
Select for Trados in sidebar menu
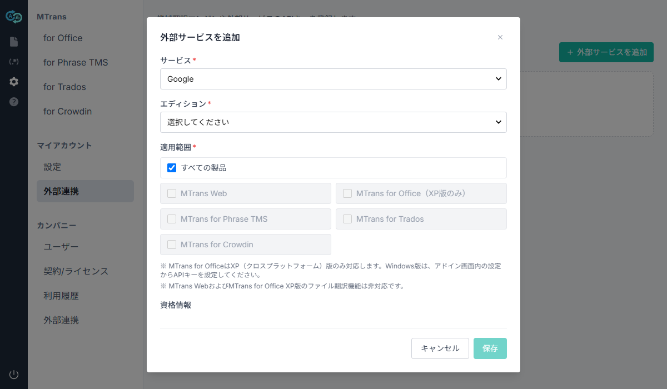[x=85, y=87]
